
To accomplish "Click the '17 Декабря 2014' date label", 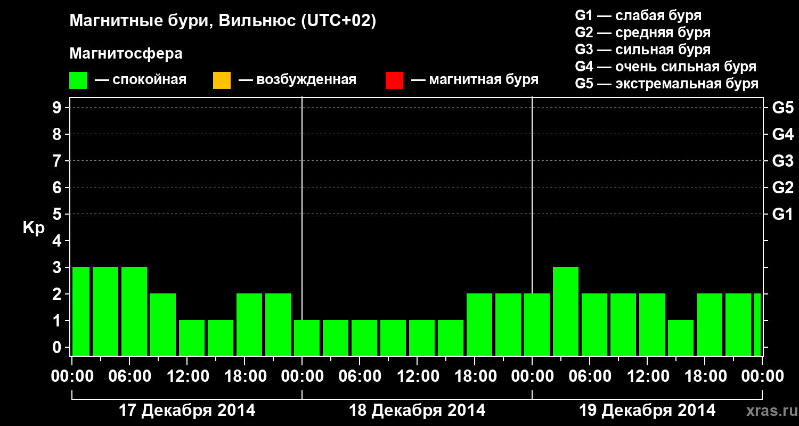I will click(186, 411).
